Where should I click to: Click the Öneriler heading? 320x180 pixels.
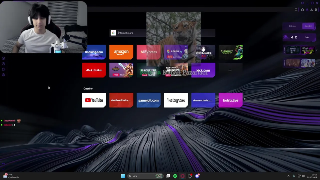tap(88, 89)
